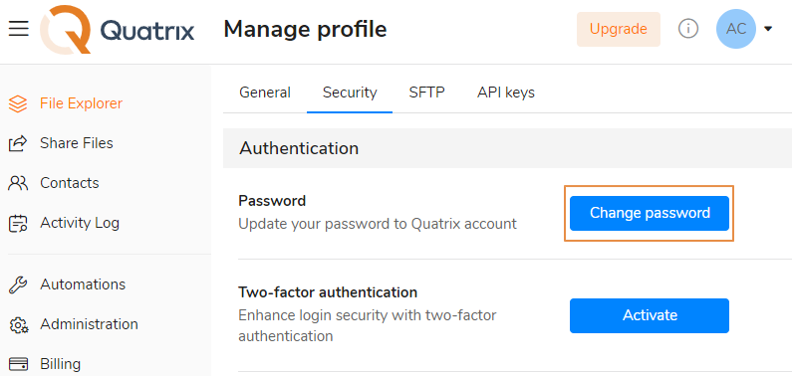This screenshot has width=792, height=376.
Task: Click the Upgrade button
Action: coord(619,29)
